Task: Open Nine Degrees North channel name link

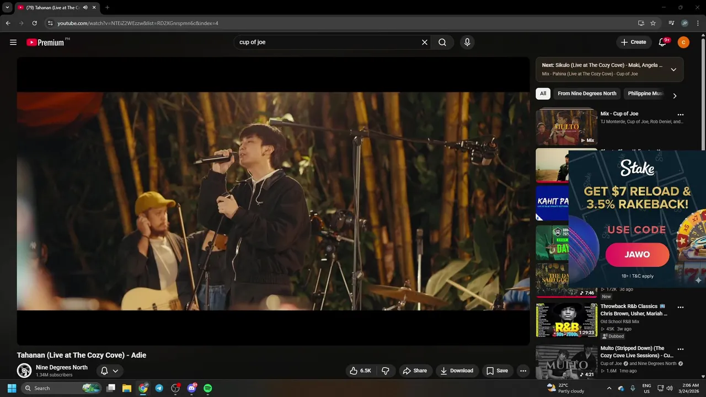Action: (62, 367)
